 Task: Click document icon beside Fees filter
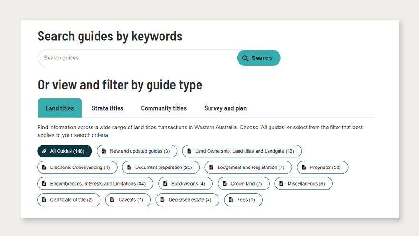click(x=231, y=200)
